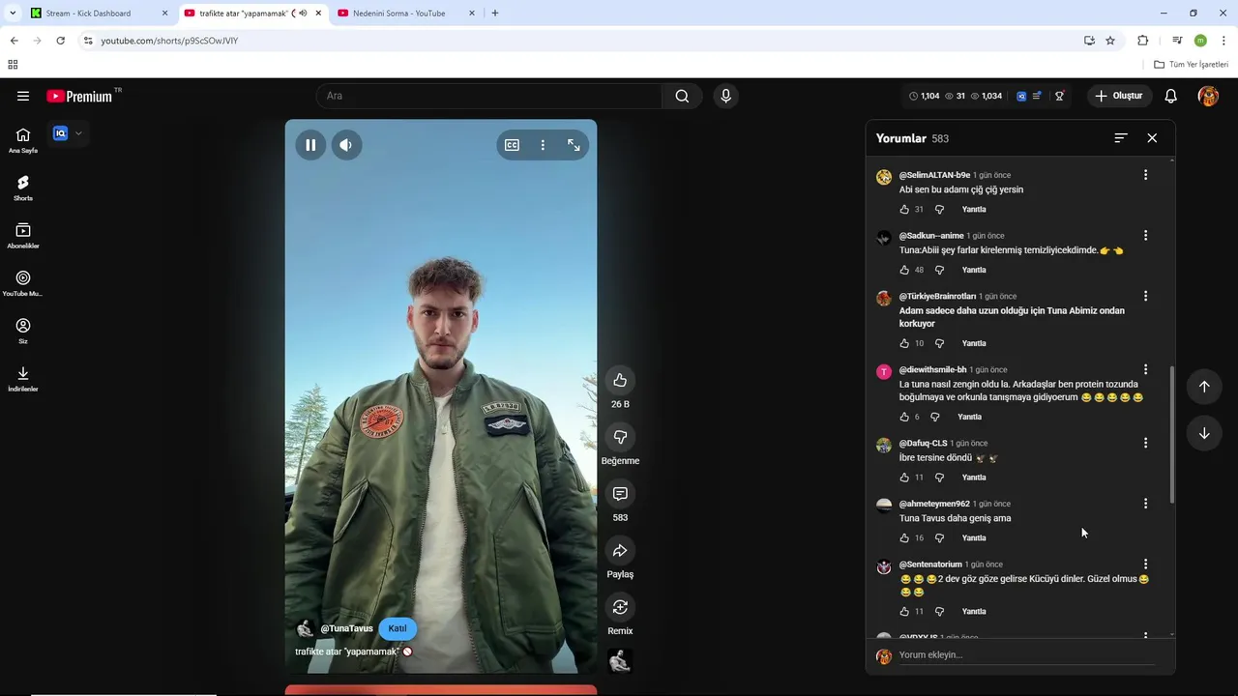Enter fullscreen for the Short

point(574,145)
